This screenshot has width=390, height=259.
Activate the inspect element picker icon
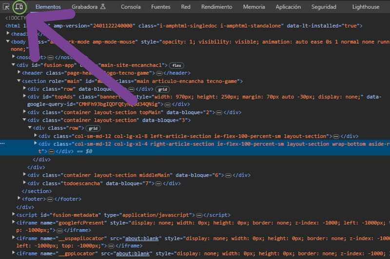[x=6, y=7]
